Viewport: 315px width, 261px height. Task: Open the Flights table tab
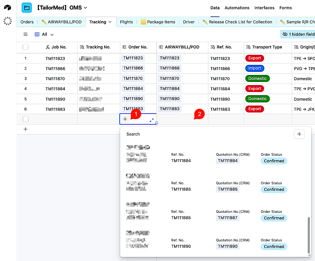coord(126,22)
